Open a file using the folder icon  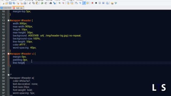[6, 3]
